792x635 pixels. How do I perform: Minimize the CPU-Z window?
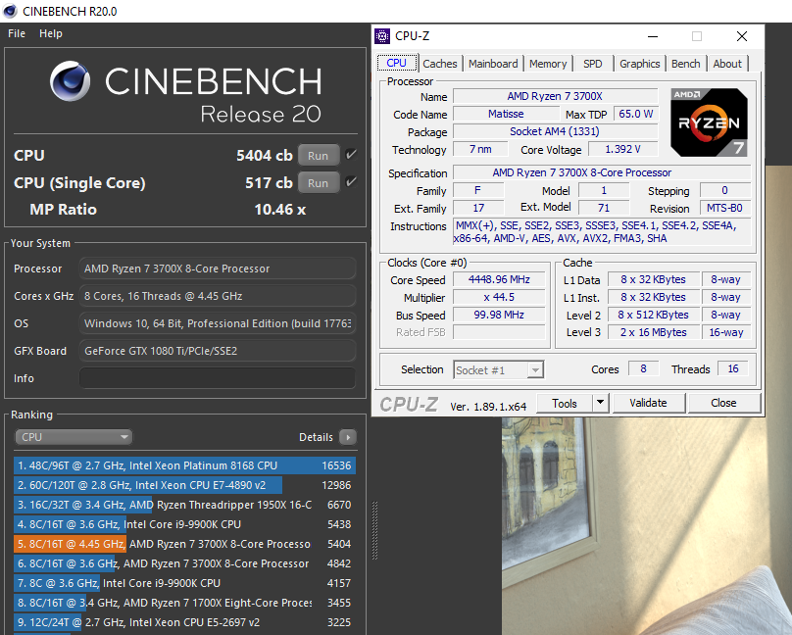tap(653, 36)
